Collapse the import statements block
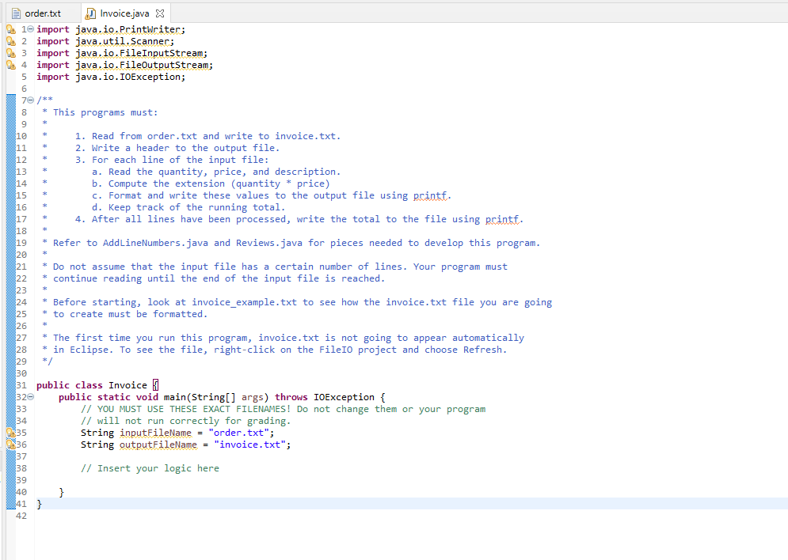Screen dimensions: 788x560 tap(29, 29)
